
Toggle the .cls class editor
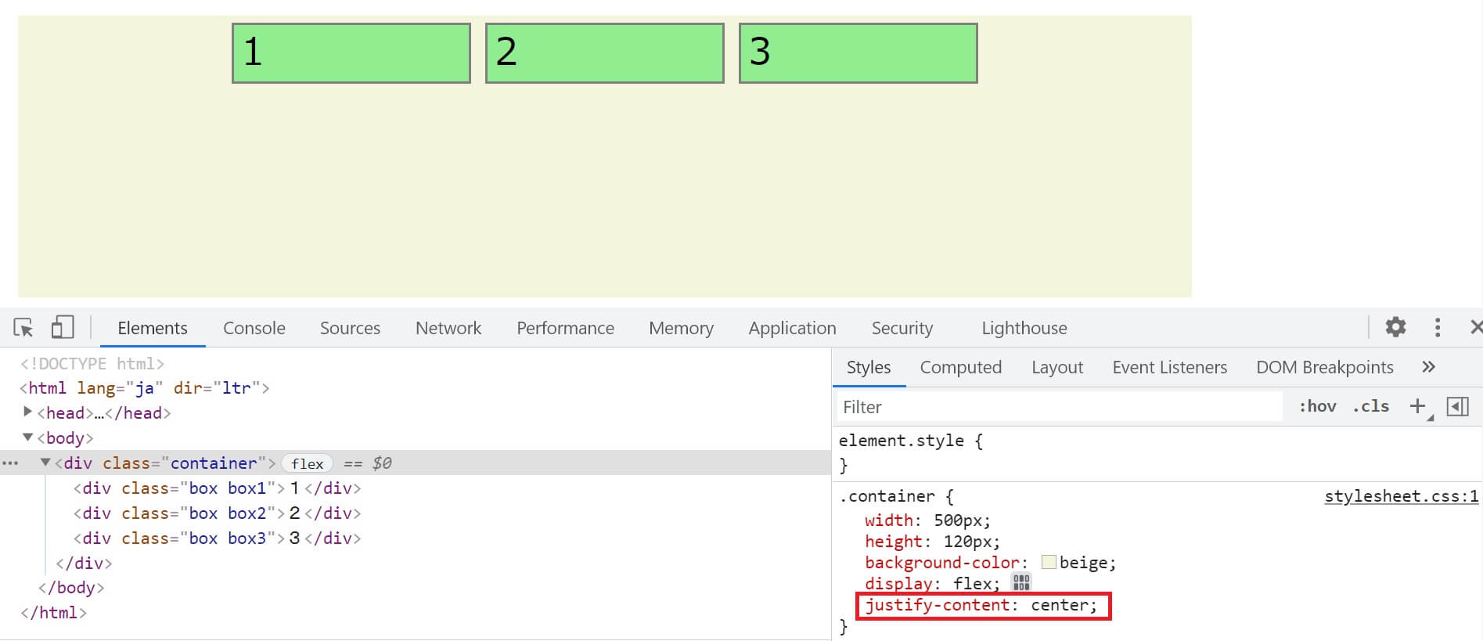point(1370,406)
